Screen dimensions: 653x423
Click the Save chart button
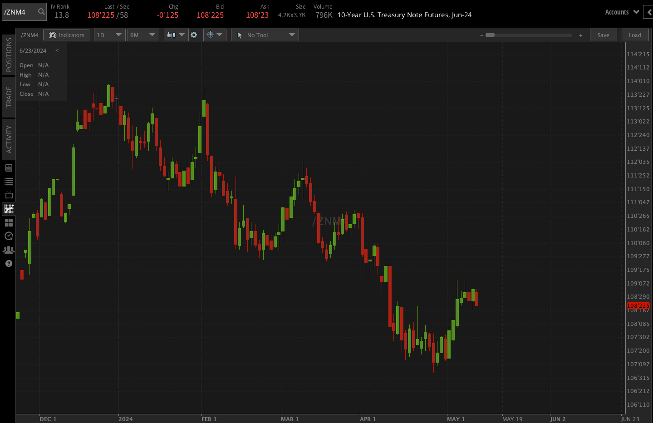pos(603,34)
